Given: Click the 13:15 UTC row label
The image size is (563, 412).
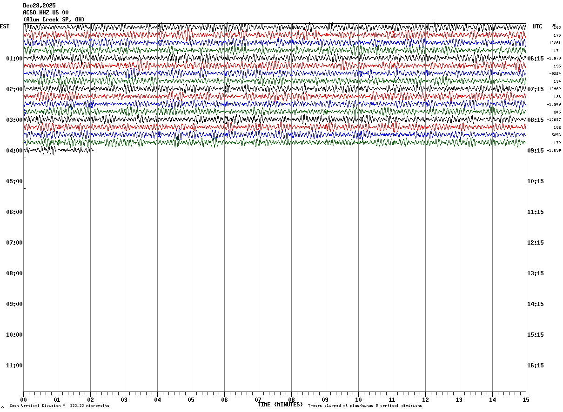Looking at the screenshot, I should 536,273.
